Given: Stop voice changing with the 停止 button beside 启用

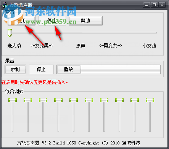Looking at the screenshot, I should (52, 21).
